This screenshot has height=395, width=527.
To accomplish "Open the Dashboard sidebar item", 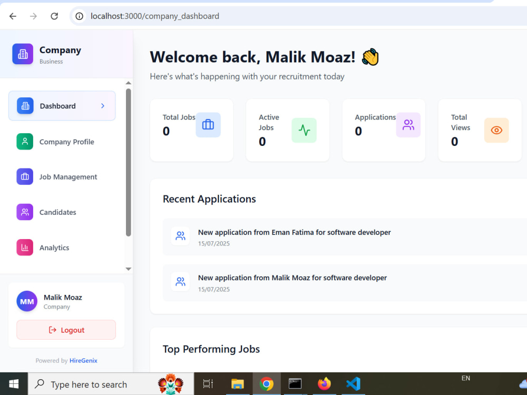I will click(62, 106).
